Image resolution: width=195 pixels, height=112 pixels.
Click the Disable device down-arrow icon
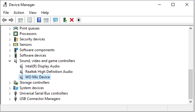(x=78, y=20)
